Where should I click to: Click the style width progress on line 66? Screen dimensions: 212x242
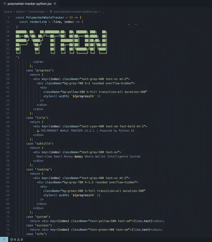coord(72,195)
